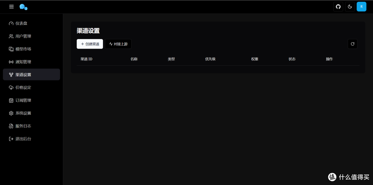Click the log icon beside 服务日志
This screenshot has width=373, height=185.
pos(11,126)
